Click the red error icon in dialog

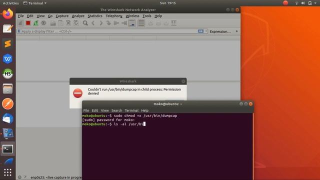pyautogui.click(x=78, y=93)
